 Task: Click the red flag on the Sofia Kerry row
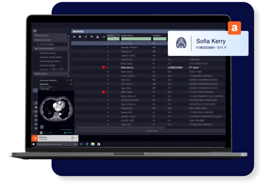[x=104, y=67]
